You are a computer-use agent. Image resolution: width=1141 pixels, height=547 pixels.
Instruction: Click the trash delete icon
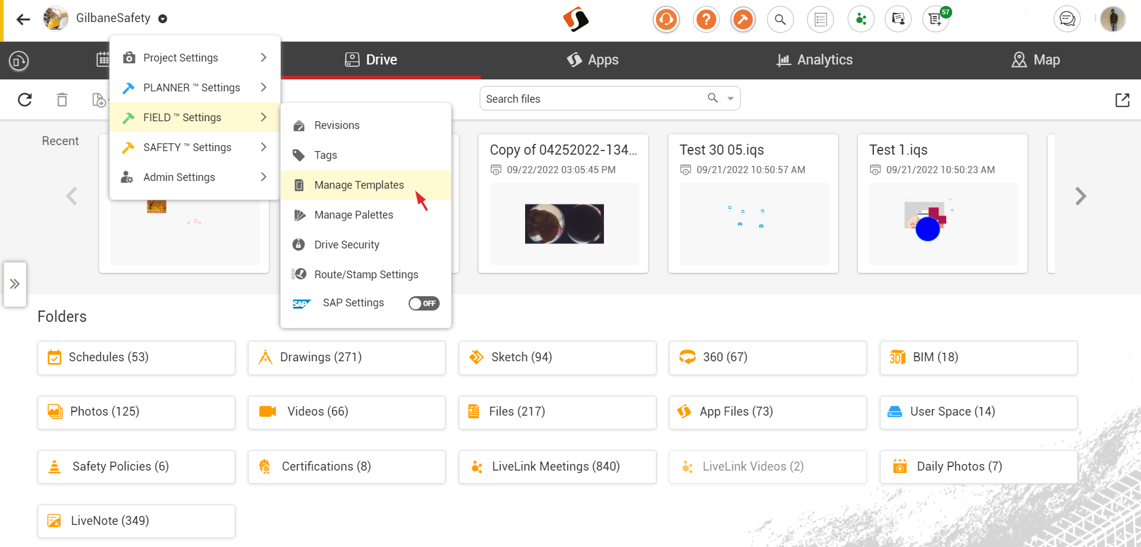(x=62, y=100)
